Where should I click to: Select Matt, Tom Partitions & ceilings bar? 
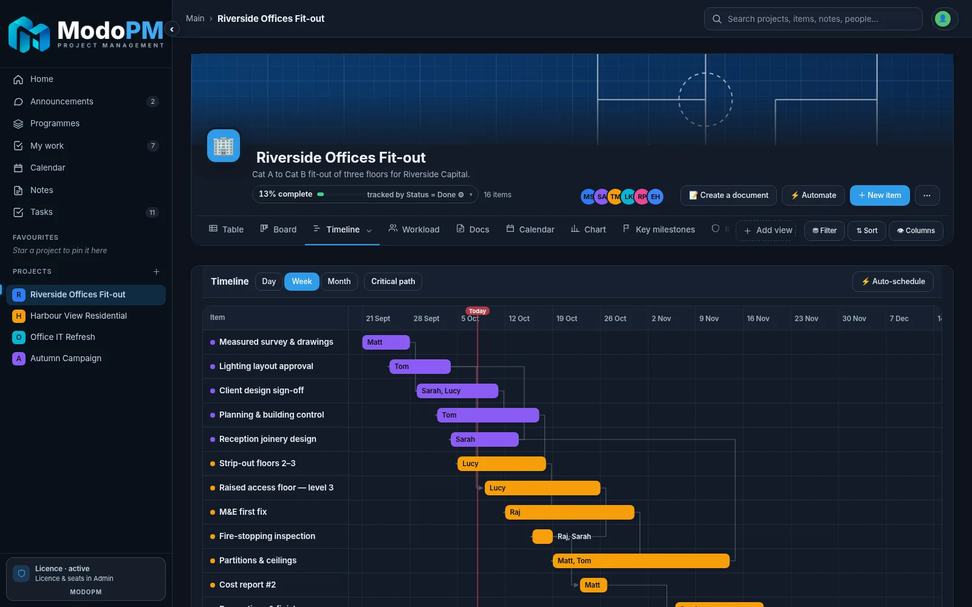click(x=641, y=561)
